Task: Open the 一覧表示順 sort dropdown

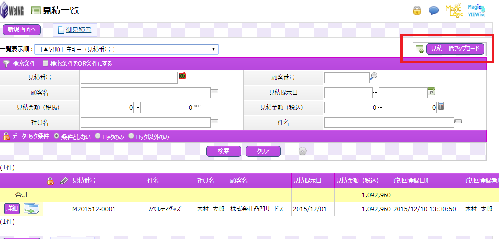Action: coord(126,49)
